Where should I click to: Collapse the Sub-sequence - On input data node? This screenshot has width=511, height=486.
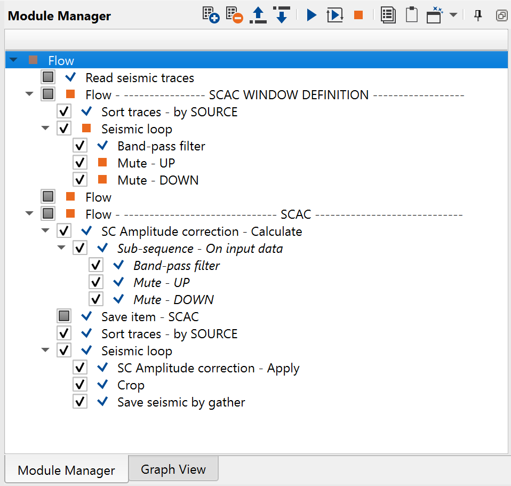point(61,249)
